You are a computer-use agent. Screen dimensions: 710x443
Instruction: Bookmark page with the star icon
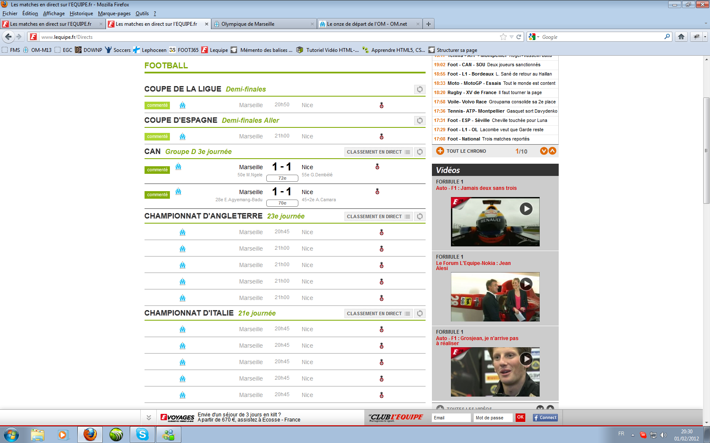coord(503,37)
